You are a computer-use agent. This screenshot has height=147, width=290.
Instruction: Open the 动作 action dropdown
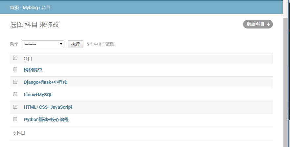[x=43, y=44]
